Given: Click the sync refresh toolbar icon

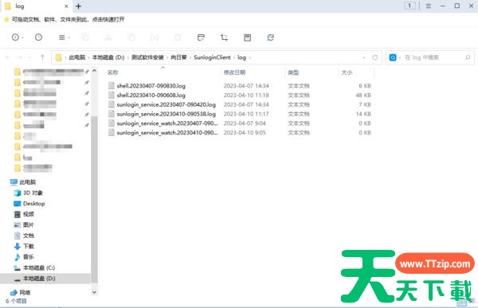Looking at the screenshot, I should point(270,37).
